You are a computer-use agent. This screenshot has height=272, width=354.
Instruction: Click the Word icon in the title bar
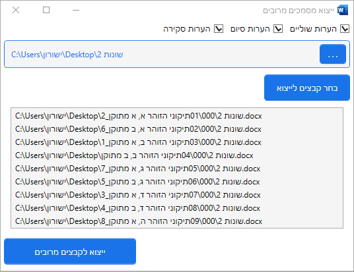point(343,10)
